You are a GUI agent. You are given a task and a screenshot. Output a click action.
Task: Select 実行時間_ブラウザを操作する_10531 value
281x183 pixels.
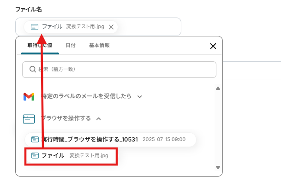click(x=110, y=140)
